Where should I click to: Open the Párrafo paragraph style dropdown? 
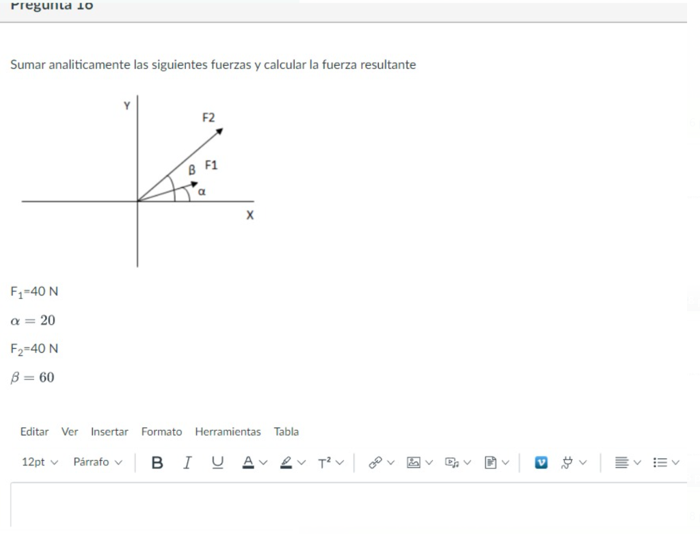(x=97, y=462)
